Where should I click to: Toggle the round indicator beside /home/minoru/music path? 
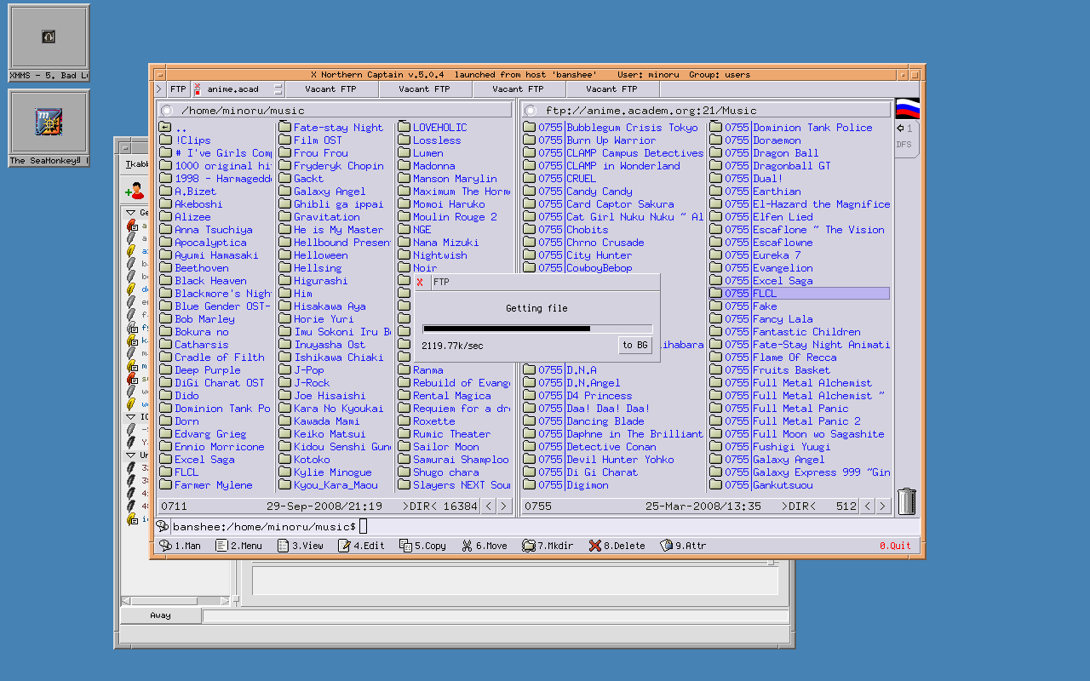tap(167, 111)
